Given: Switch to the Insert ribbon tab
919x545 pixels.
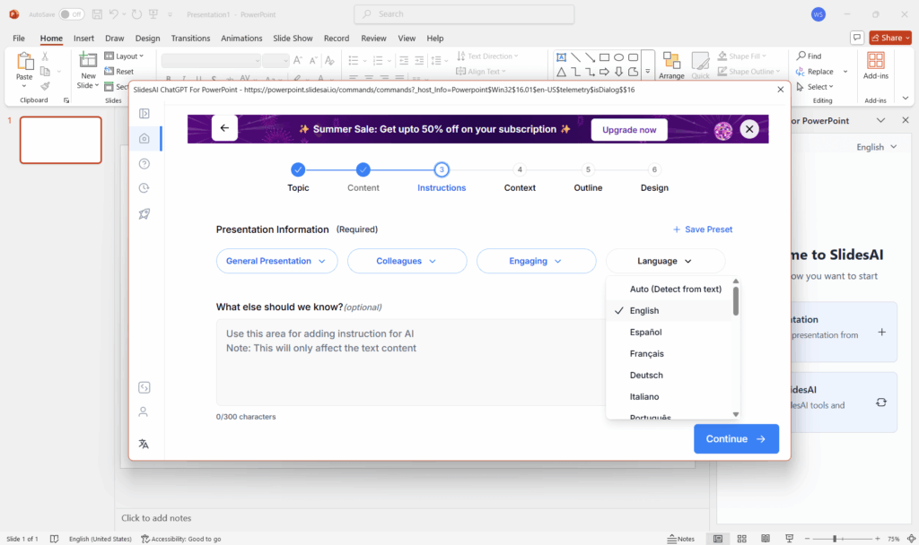Looking at the screenshot, I should tap(83, 38).
